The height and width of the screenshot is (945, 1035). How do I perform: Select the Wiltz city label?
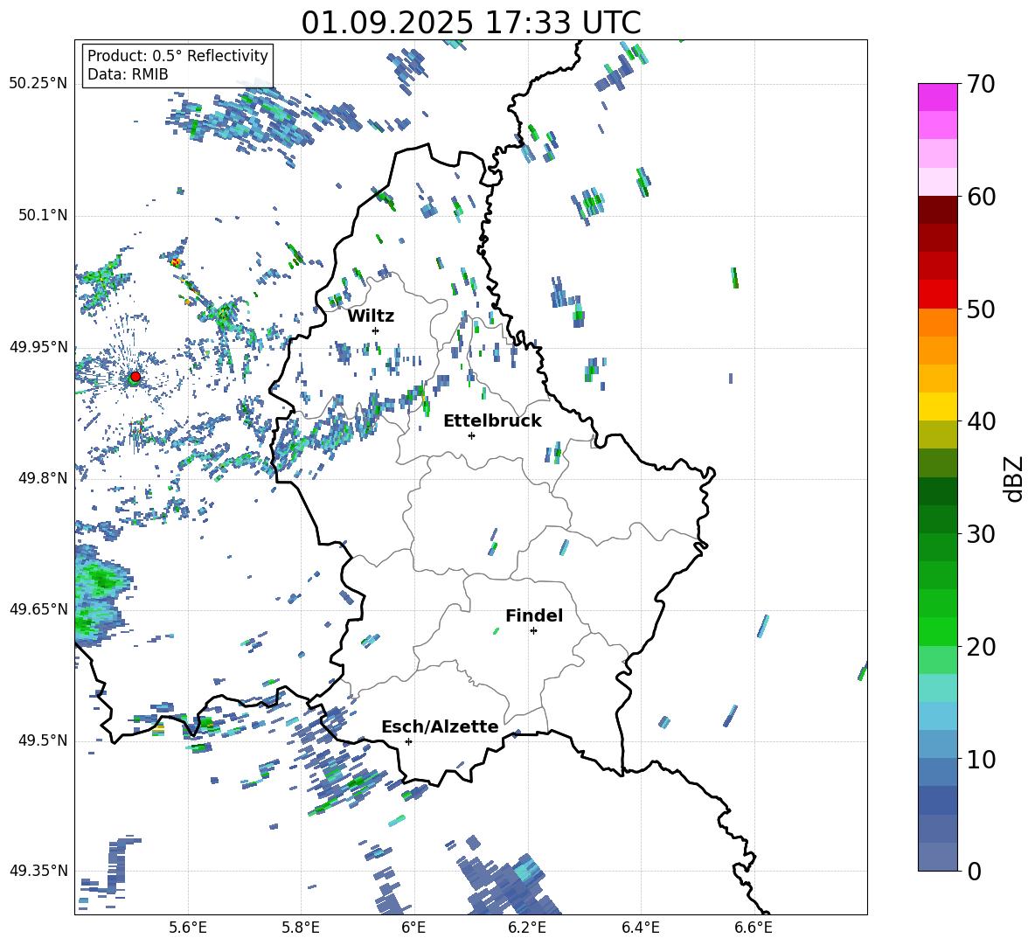coord(371,316)
